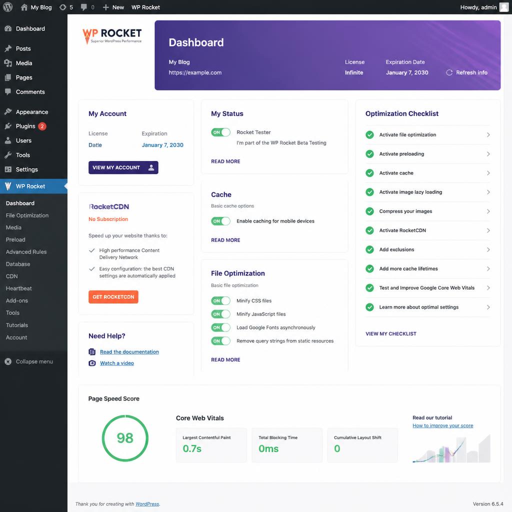The height and width of the screenshot is (512, 512).
Task: Open CDN submenu item
Action: coord(12,276)
